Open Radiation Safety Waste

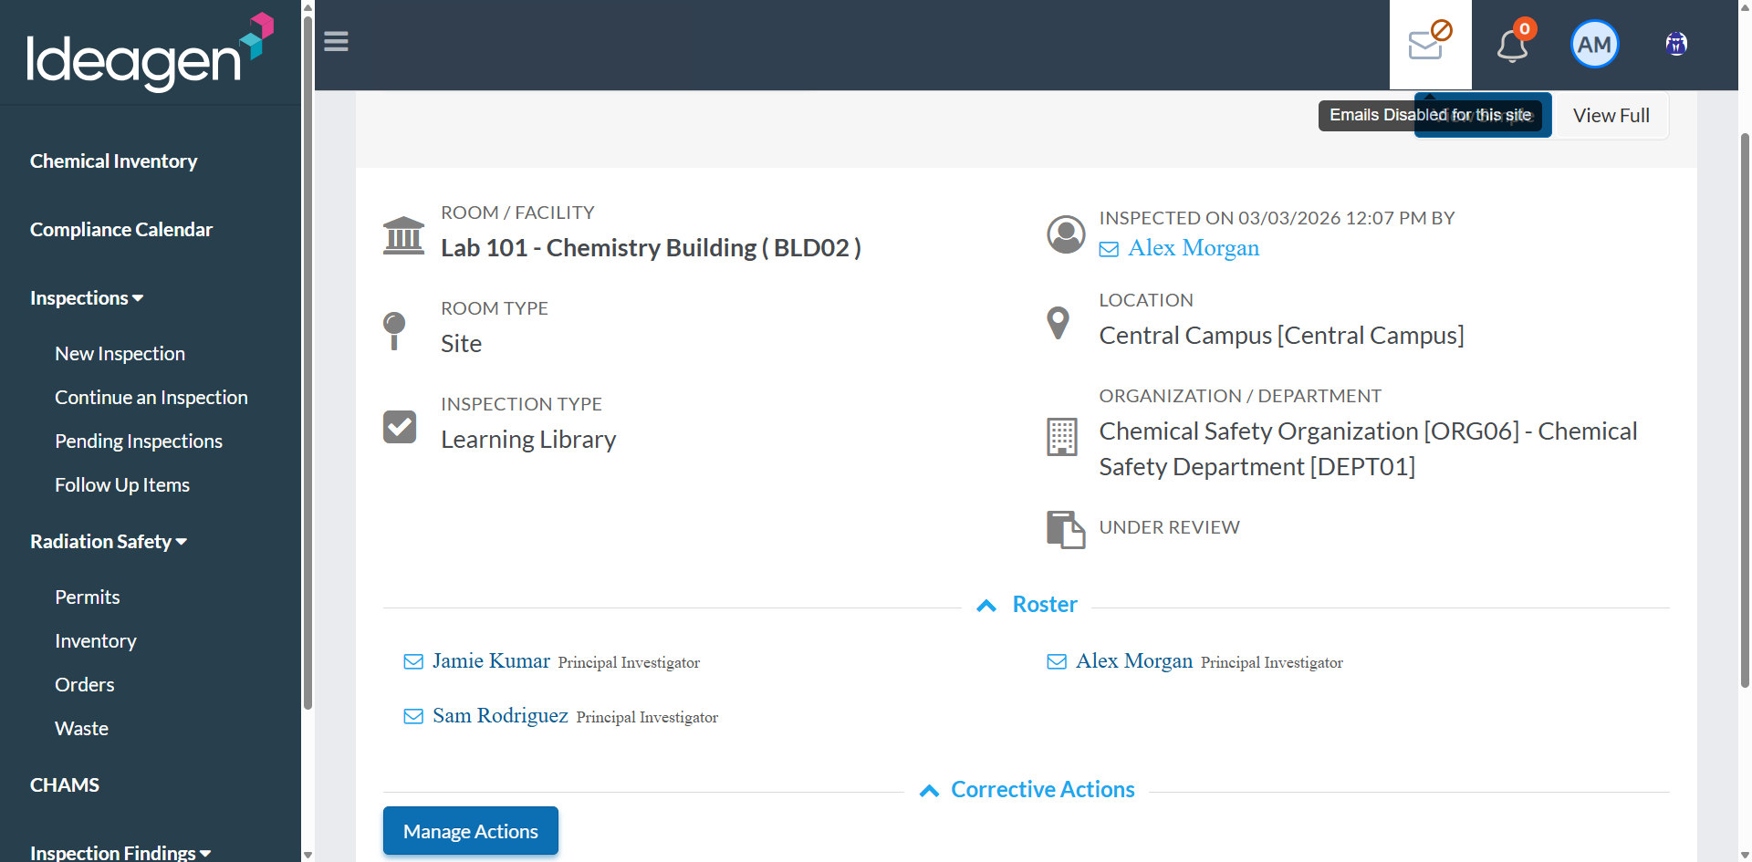81,729
